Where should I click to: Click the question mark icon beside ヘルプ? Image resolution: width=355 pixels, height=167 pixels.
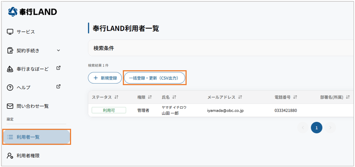10,88
